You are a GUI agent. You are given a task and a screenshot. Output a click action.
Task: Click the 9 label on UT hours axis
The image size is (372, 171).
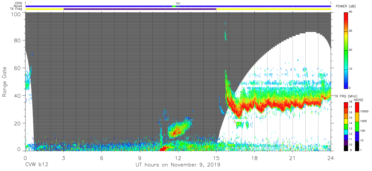140,158
